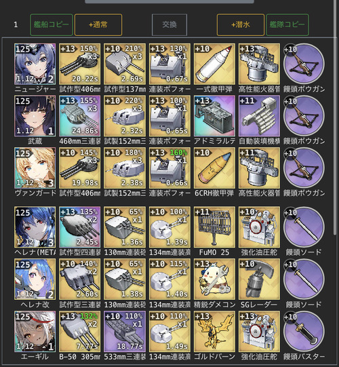This screenshot has height=367, width=339.
Task: Open the 6CRH徹甲弾 shell icon
Action: point(214,168)
